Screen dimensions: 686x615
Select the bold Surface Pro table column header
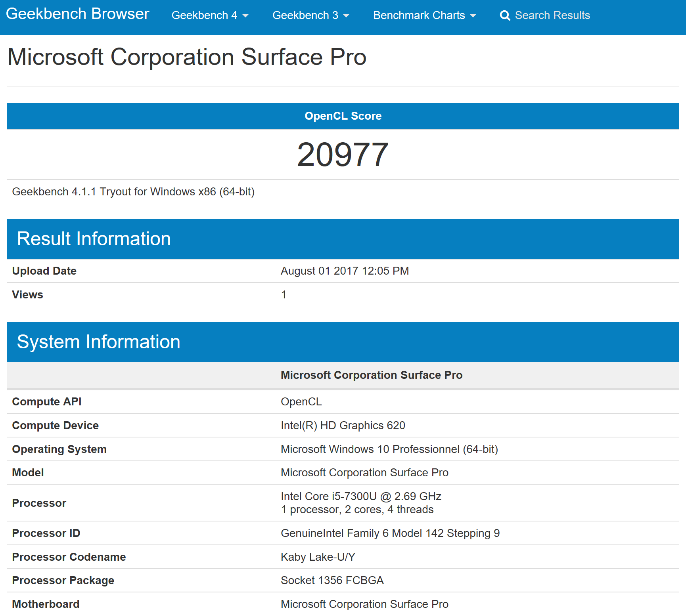(x=372, y=375)
